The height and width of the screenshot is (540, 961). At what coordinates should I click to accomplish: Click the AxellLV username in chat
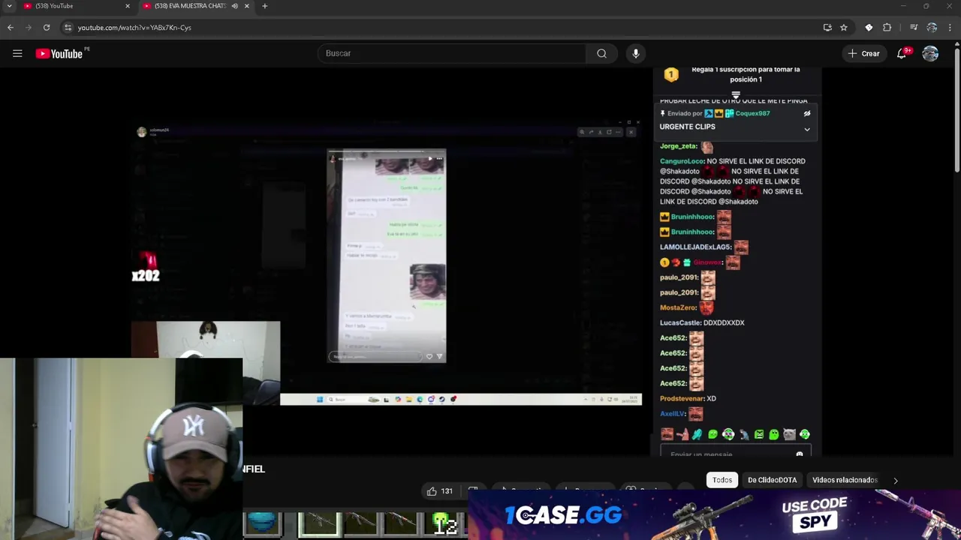[x=673, y=414]
